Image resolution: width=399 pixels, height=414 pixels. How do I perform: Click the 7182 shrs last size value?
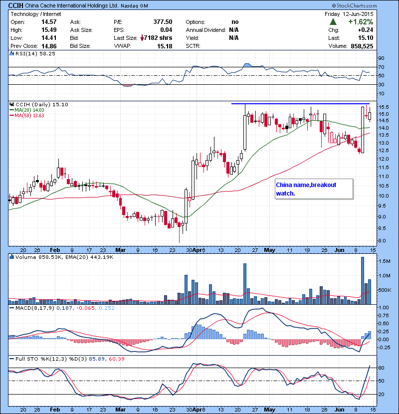click(158, 38)
